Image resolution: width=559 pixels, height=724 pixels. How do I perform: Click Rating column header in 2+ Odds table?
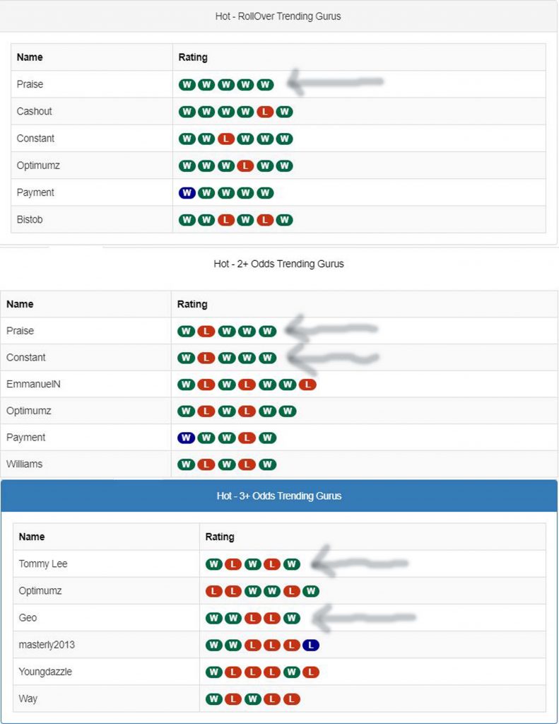[x=192, y=304]
